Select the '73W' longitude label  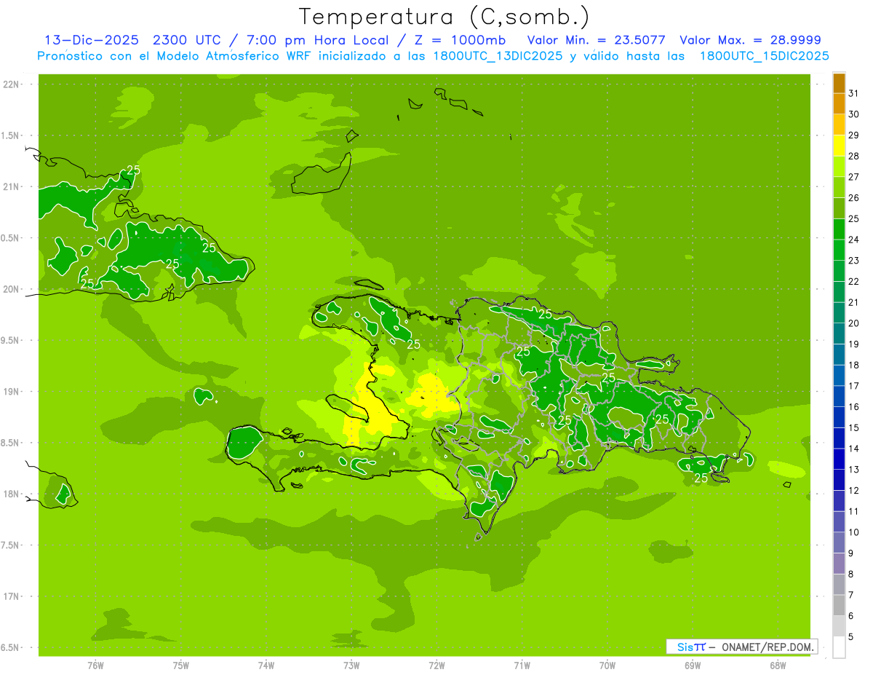tap(351, 665)
